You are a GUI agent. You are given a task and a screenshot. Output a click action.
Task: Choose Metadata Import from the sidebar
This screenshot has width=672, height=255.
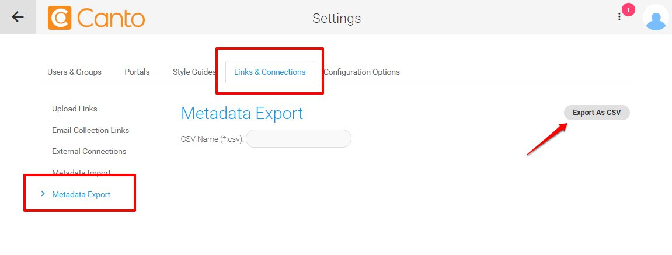81,172
